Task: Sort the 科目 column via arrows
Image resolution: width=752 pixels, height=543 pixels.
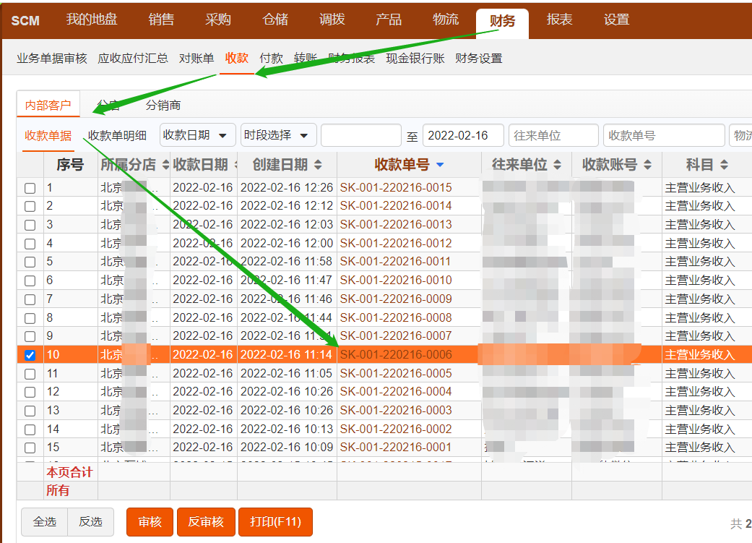Action: (x=724, y=165)
